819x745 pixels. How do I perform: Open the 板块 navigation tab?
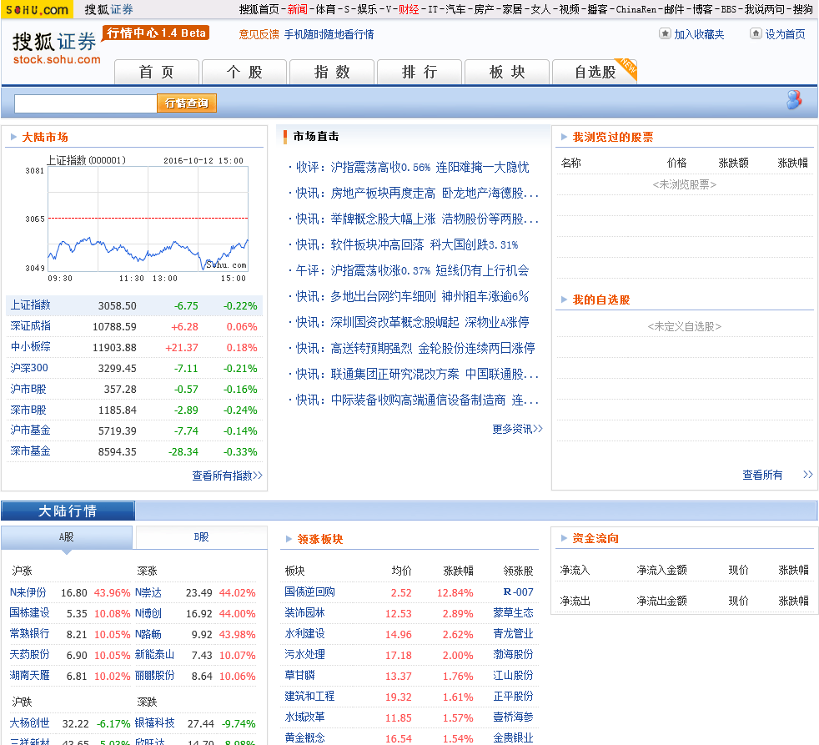tap(506, 72)
